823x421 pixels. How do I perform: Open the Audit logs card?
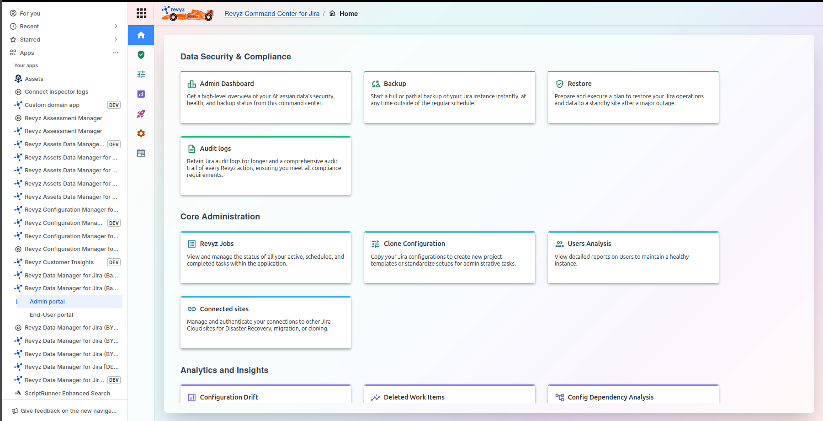pyautogui.click(x=265, y=165)
